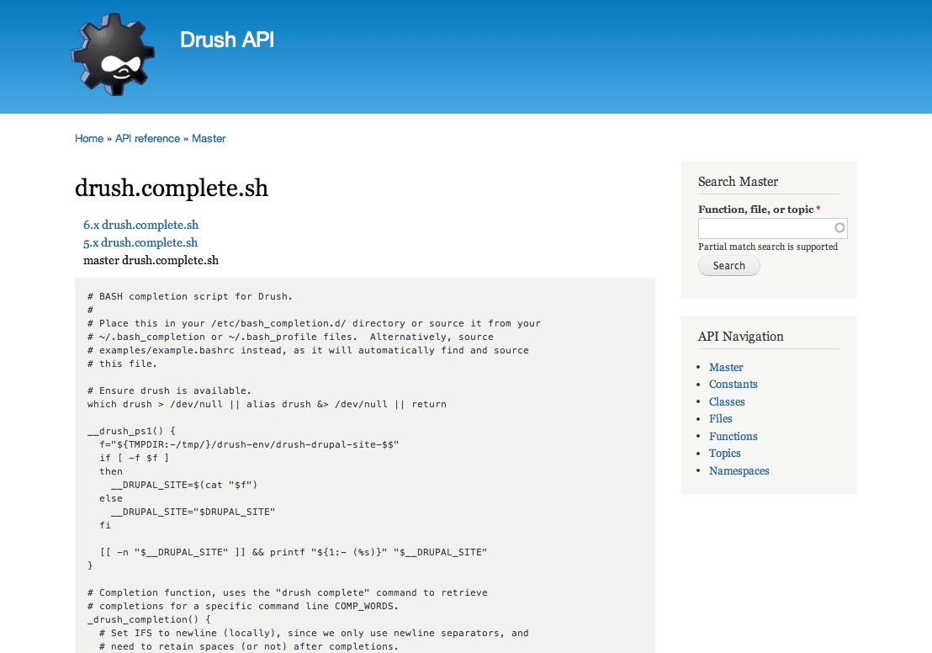Open Topics in API Navigation
This screenshot has width=932, height=653.
click(724, 454)
